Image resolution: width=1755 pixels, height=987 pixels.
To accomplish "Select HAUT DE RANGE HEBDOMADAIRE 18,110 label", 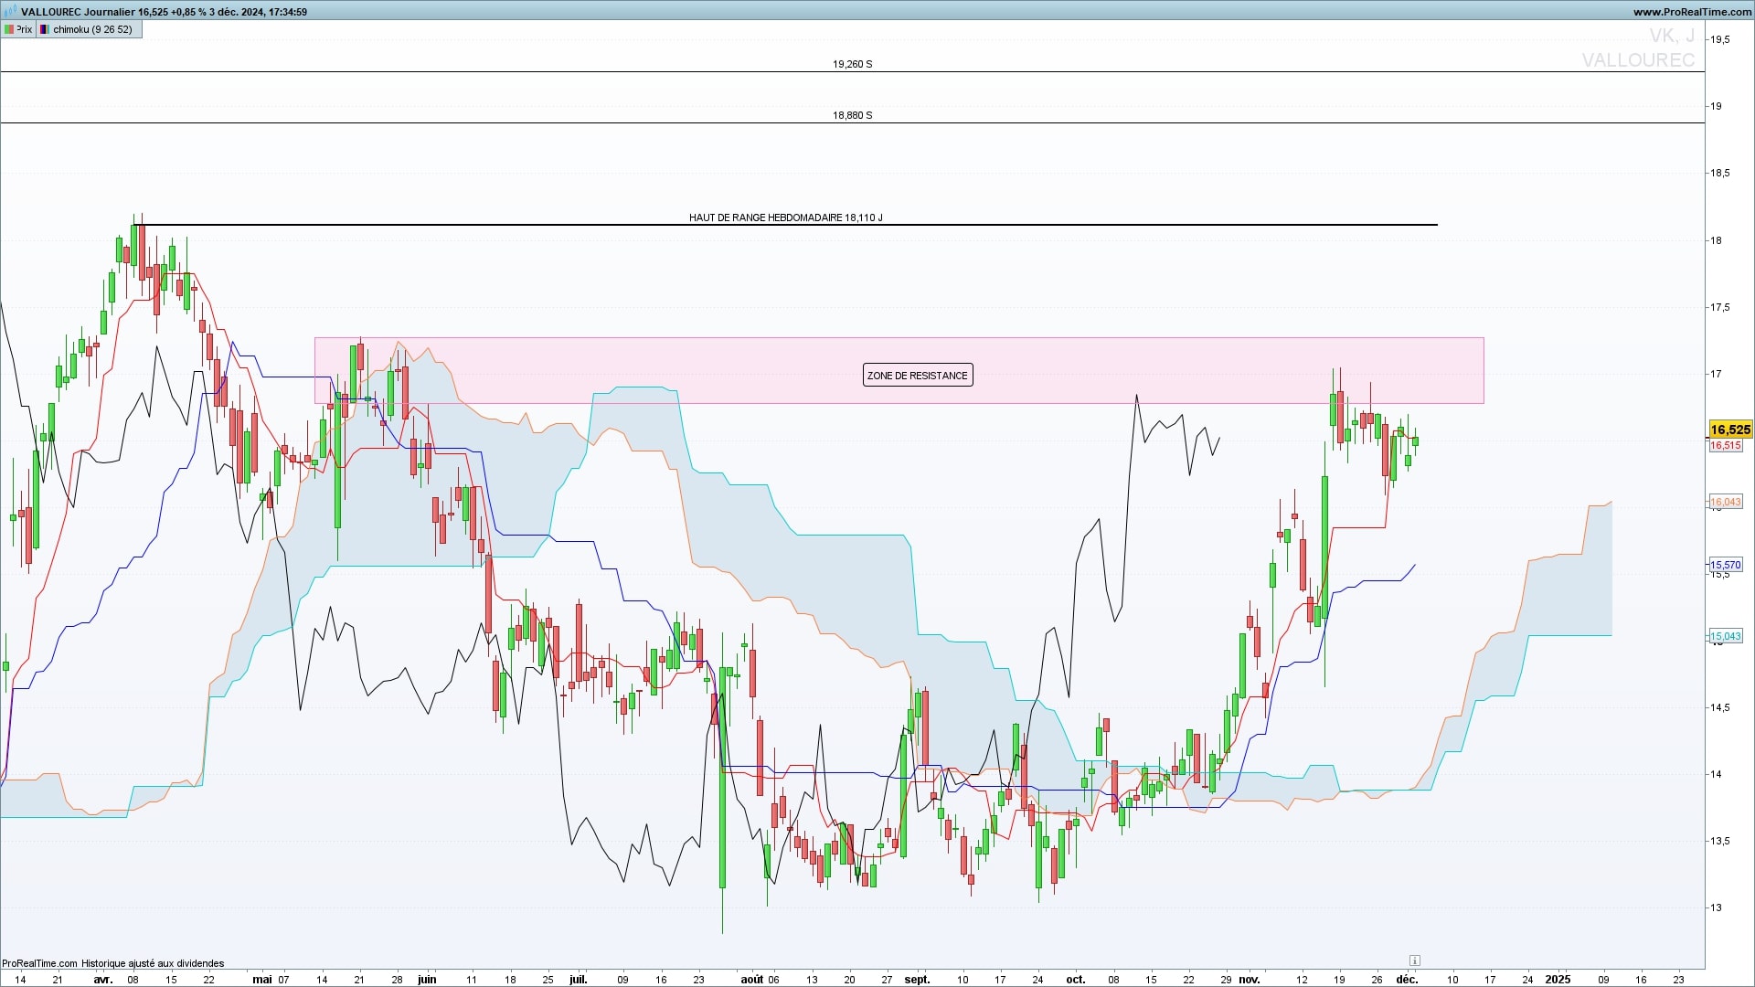I will [x=785, y=218].
